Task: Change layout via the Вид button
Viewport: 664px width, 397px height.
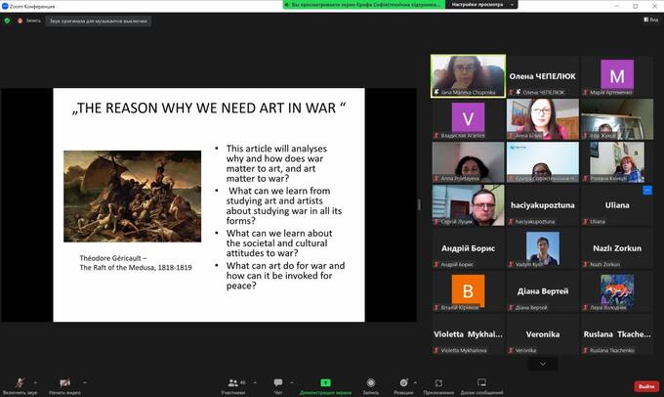Action: 650,20
